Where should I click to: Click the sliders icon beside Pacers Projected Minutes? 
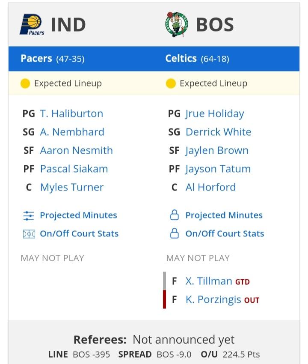[29, 215]
